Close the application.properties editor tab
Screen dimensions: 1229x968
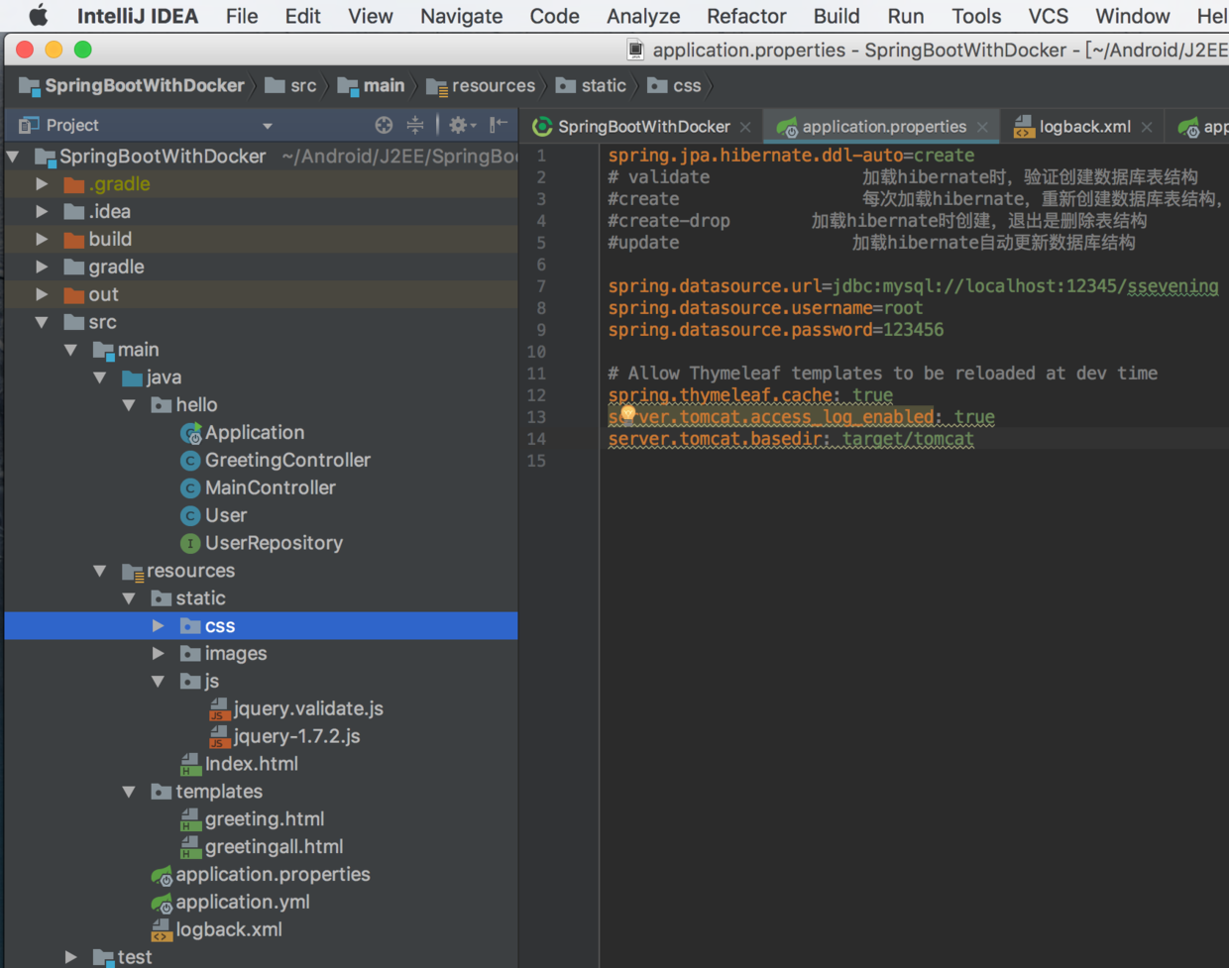(982, 127)
